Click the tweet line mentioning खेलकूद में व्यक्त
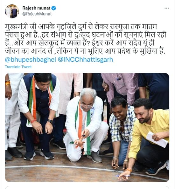 pyautogui.click(x=80, y=43)
